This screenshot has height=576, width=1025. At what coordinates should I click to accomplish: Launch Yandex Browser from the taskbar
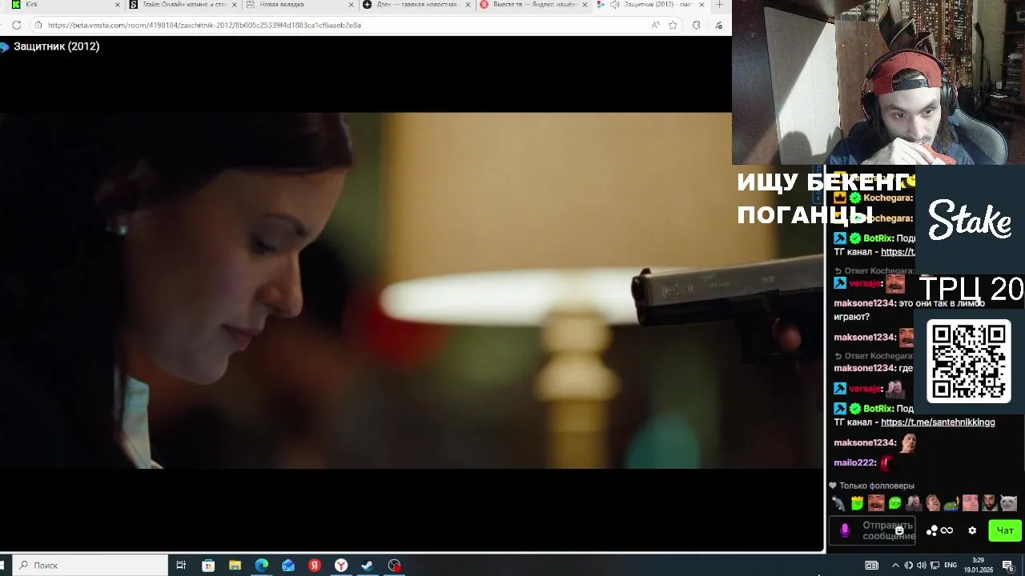click(341, 565)
